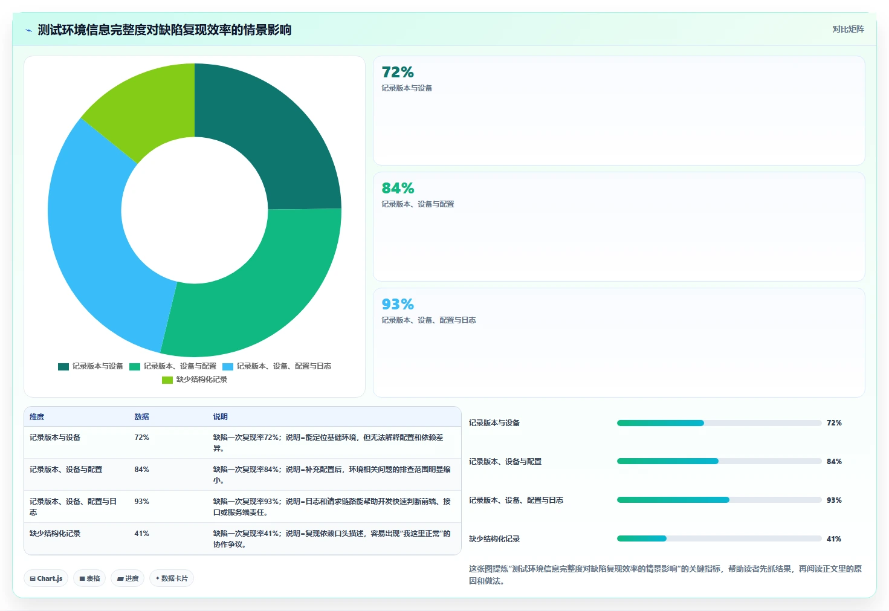Click progress label 记录版本、设备、配置与日志
This screenshot has height=611, width=889.
pos(516,500)
